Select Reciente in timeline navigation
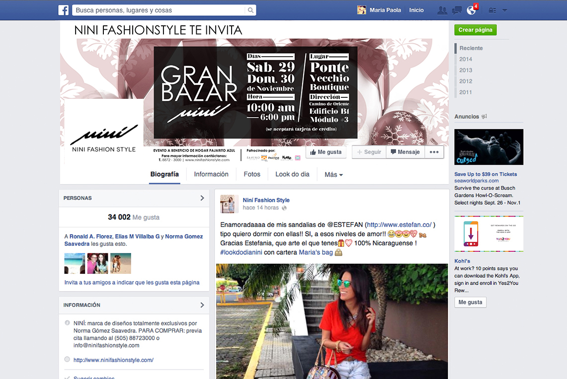567x379 pixels. (x=471, y=48)
